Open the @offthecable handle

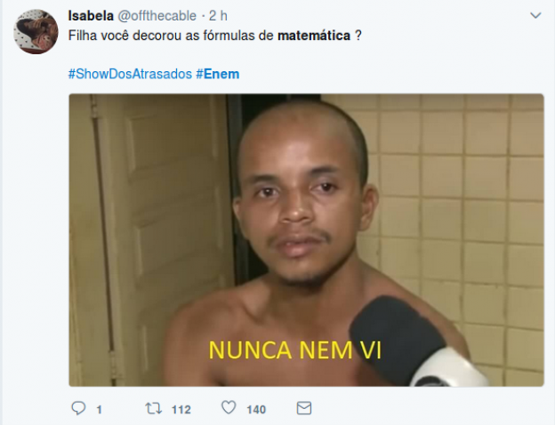tap(157, 16)
